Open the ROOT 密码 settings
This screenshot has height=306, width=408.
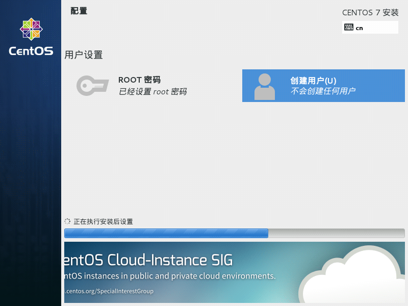click(139, 80)
